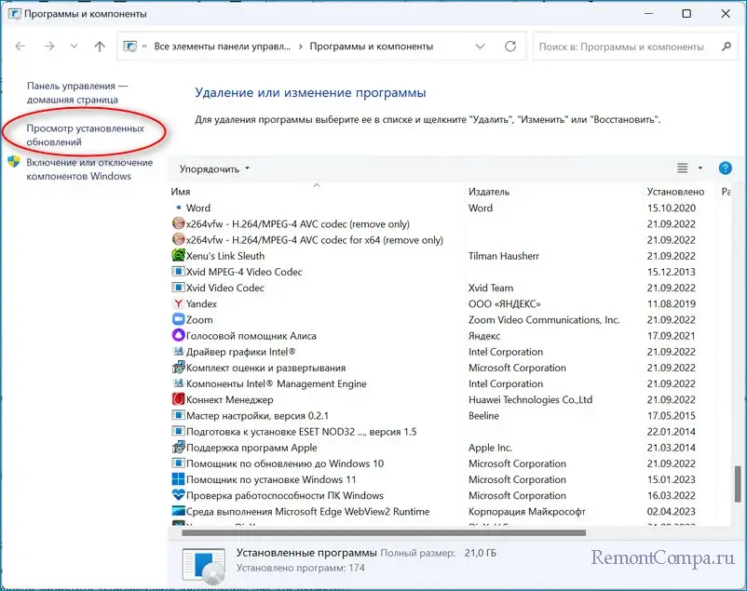The width and height of the screenshot is (747, 591).
Task: Go up one level with up arrow
Action: pos(100,46)
